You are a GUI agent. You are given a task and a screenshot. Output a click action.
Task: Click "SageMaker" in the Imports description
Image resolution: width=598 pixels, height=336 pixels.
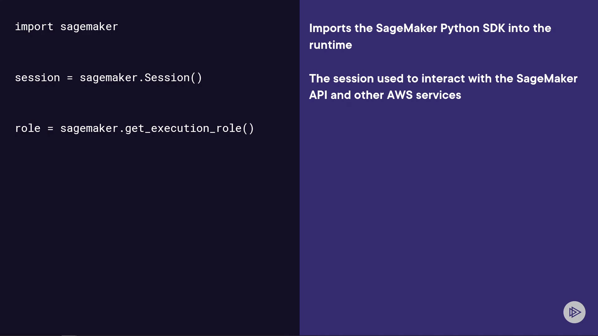click(x=406, y=28)
